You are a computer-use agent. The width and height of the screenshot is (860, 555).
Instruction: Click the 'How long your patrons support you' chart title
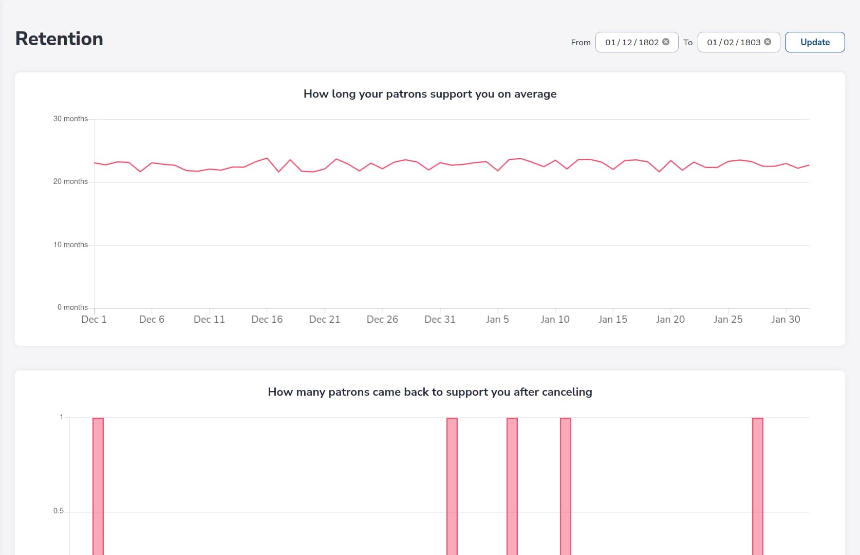[x=430, y=94]
